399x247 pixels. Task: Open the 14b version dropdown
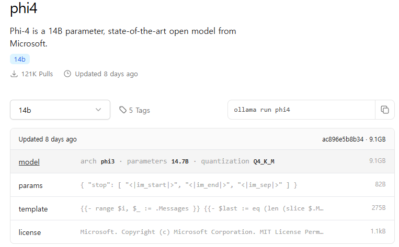60,110
